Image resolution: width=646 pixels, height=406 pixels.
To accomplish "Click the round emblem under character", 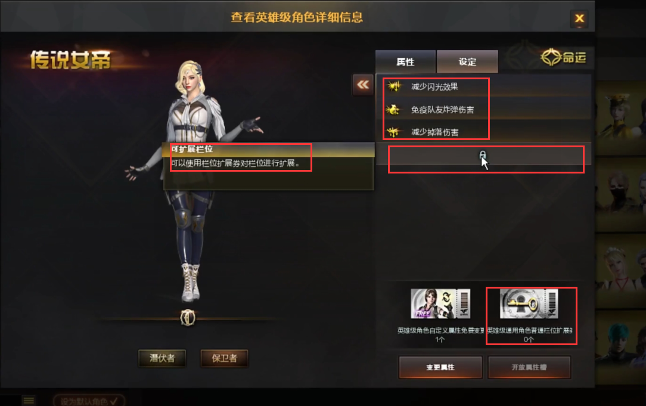I will [x=188, y=318].
